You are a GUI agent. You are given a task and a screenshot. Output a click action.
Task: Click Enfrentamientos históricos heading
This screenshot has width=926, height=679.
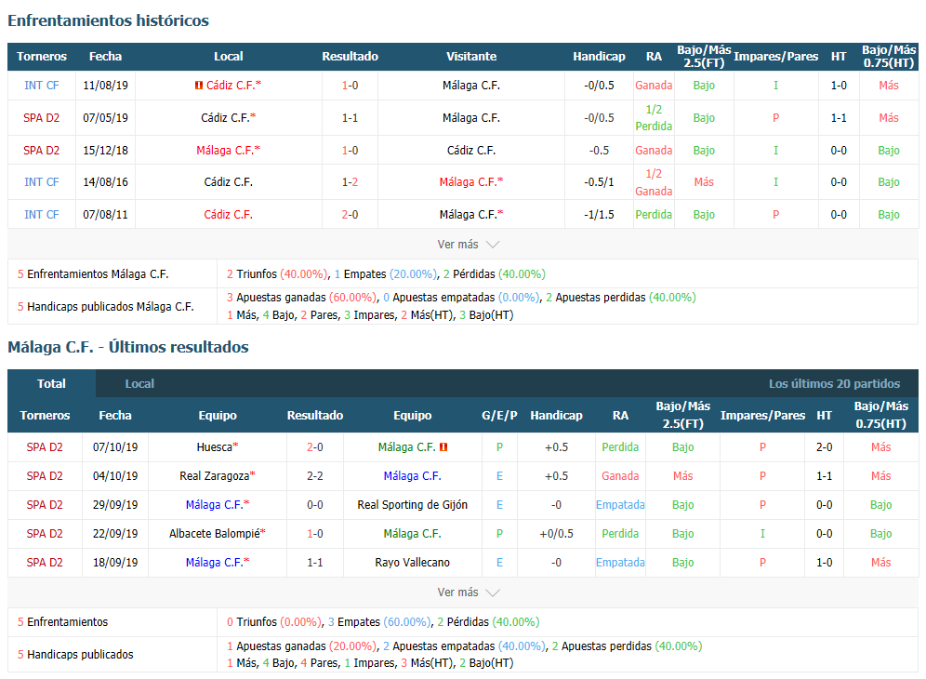pos(108,20)
